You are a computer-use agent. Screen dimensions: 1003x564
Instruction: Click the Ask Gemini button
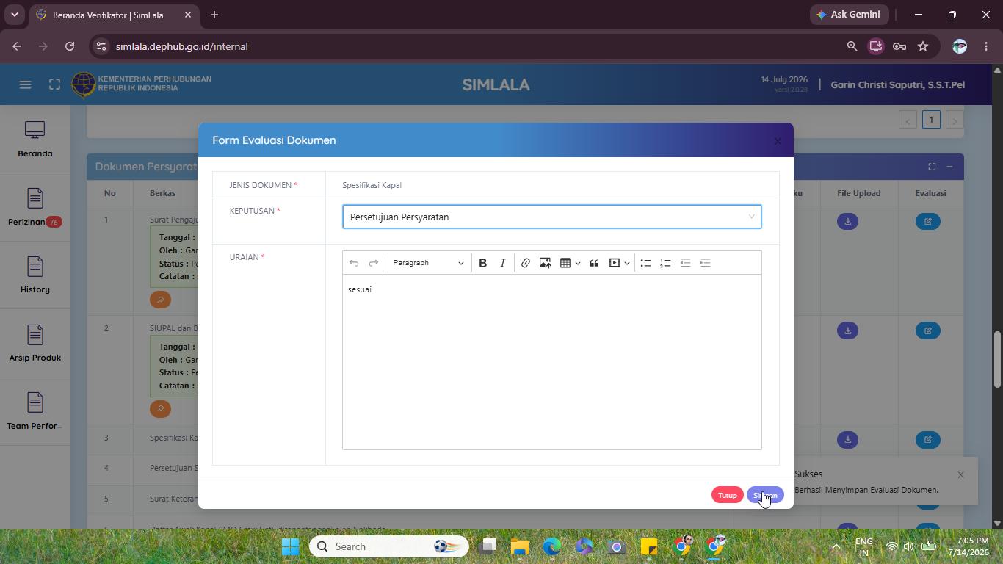point(850,15)
